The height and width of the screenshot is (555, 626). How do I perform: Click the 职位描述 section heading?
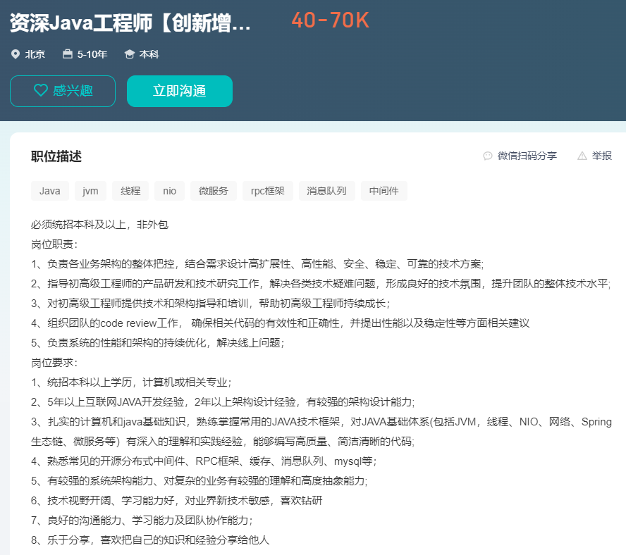56,156
